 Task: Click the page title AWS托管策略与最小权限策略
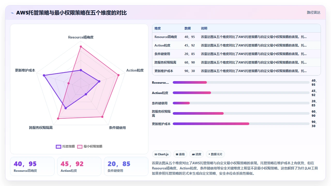[x=71, y=13]
